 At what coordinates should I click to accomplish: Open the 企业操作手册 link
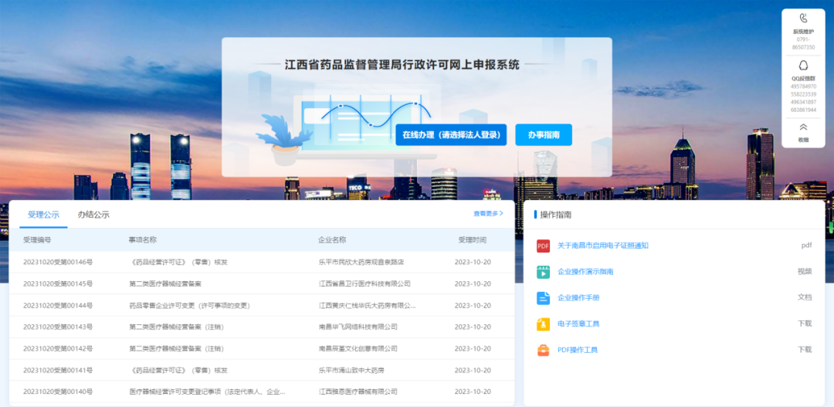click(578, 298)
